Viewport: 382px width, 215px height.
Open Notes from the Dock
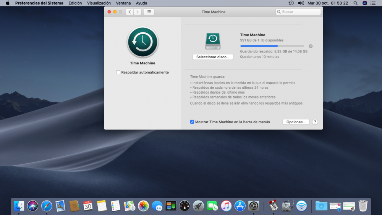(102, 206)
